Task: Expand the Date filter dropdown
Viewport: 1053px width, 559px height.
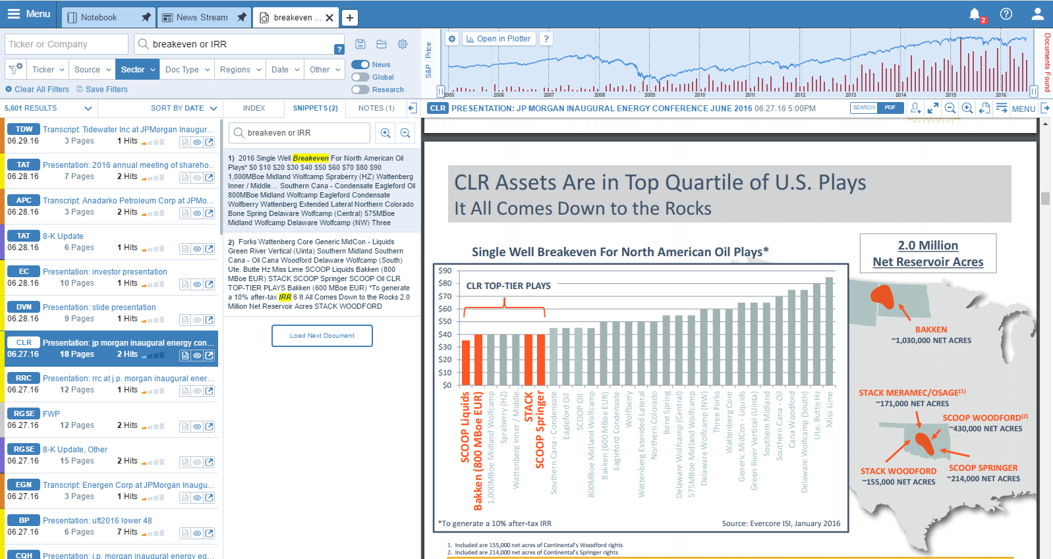Action: 285,69
